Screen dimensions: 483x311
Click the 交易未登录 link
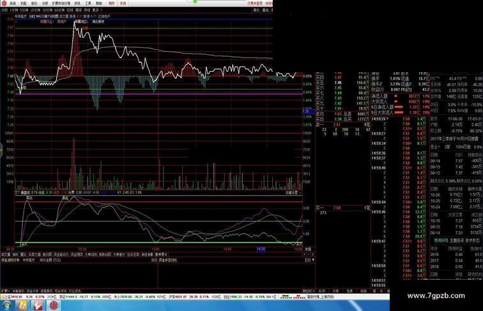pyautogui.click(x=255, y=3)
